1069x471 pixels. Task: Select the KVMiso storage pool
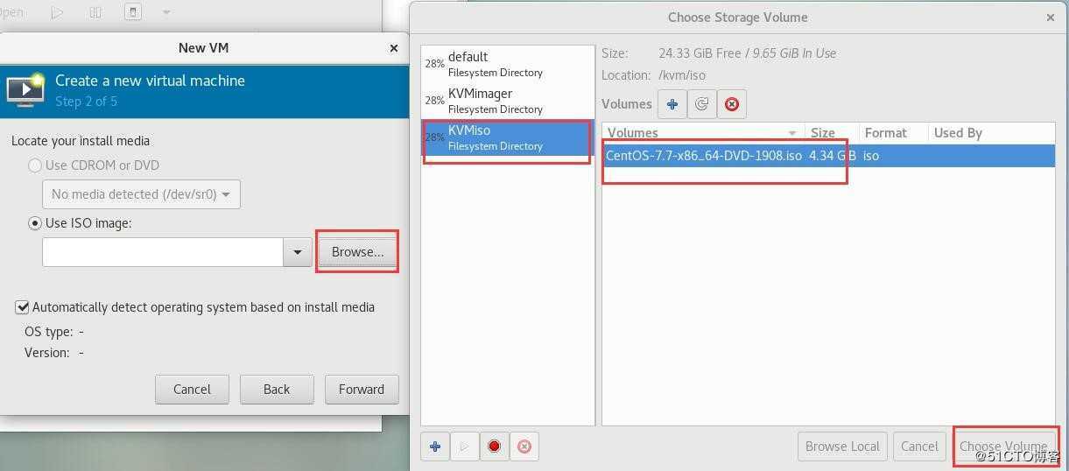click(508, 137)
